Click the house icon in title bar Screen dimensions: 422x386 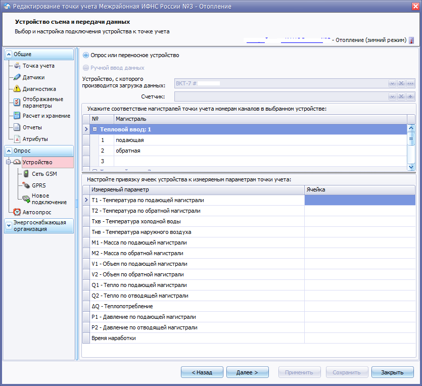click(x=7, y=6)
